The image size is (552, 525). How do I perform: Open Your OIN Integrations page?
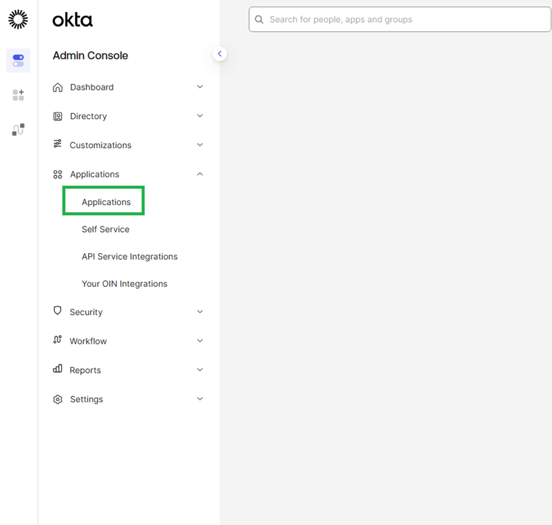[x=125, y=283]
